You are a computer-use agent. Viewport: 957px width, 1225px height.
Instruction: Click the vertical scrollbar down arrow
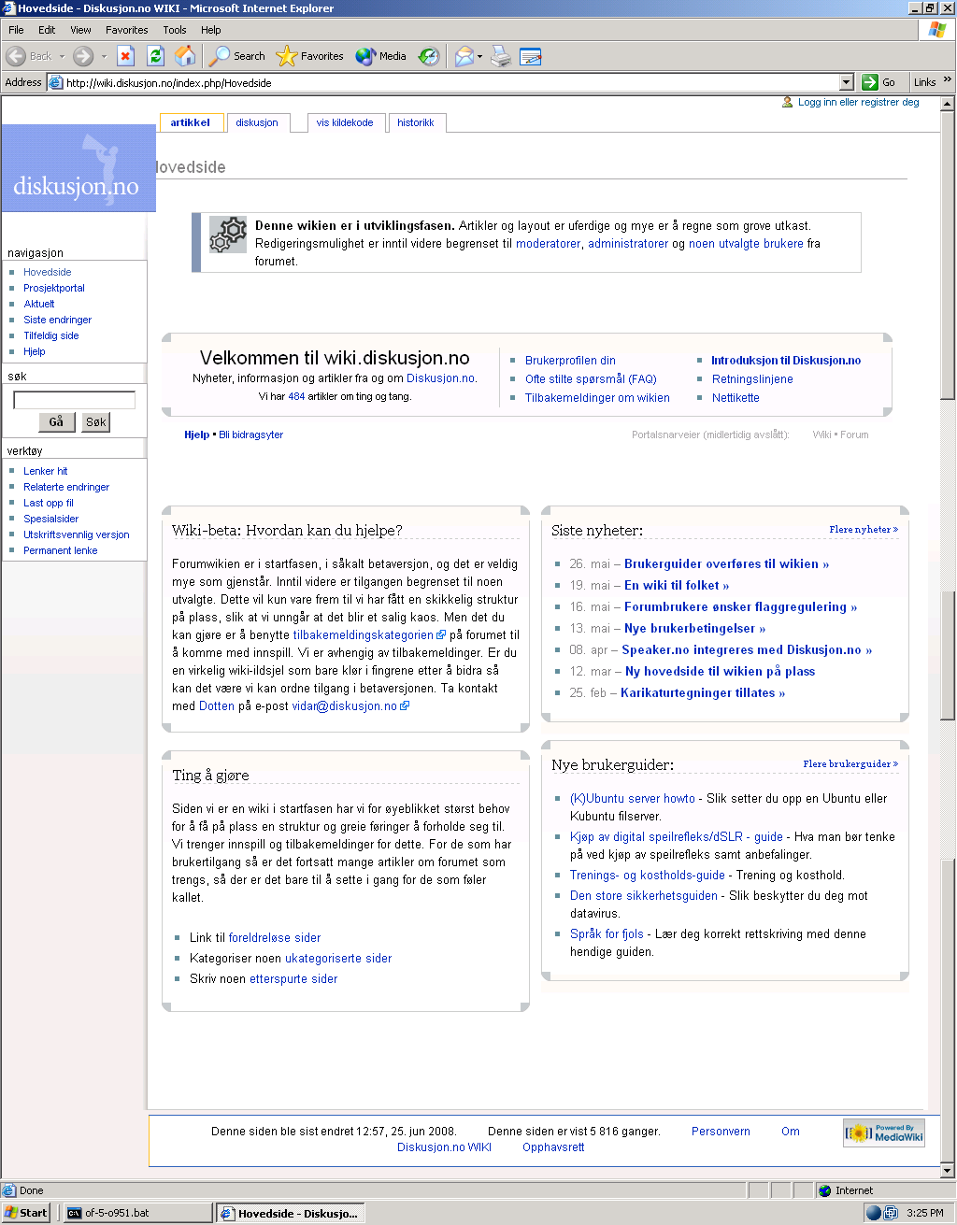[x=947, y=1170]
